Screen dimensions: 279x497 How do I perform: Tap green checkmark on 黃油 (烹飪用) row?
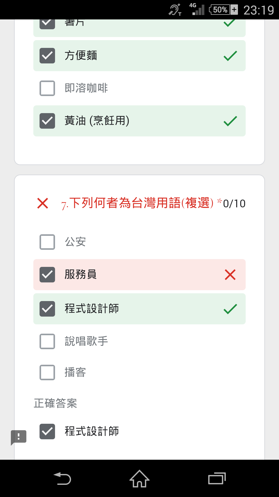point(230,121)
